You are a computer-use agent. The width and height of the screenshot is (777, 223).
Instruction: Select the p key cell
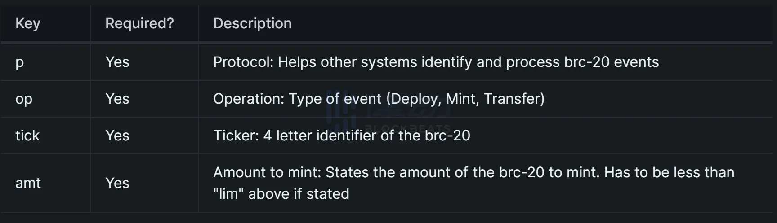20,62
